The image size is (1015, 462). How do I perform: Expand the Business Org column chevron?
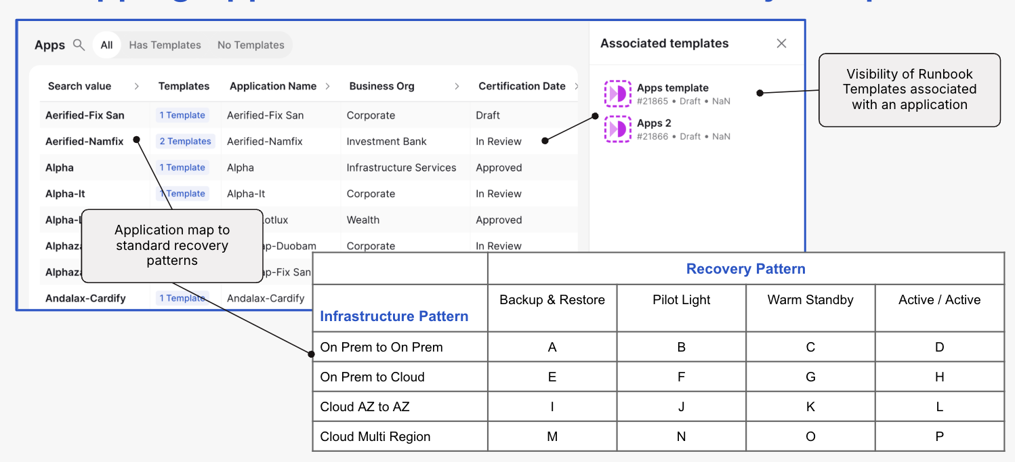(x=457, y=86)
